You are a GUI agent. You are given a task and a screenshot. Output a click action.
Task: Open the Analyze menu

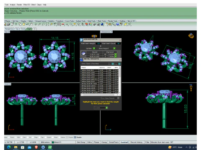coord(13,5)
